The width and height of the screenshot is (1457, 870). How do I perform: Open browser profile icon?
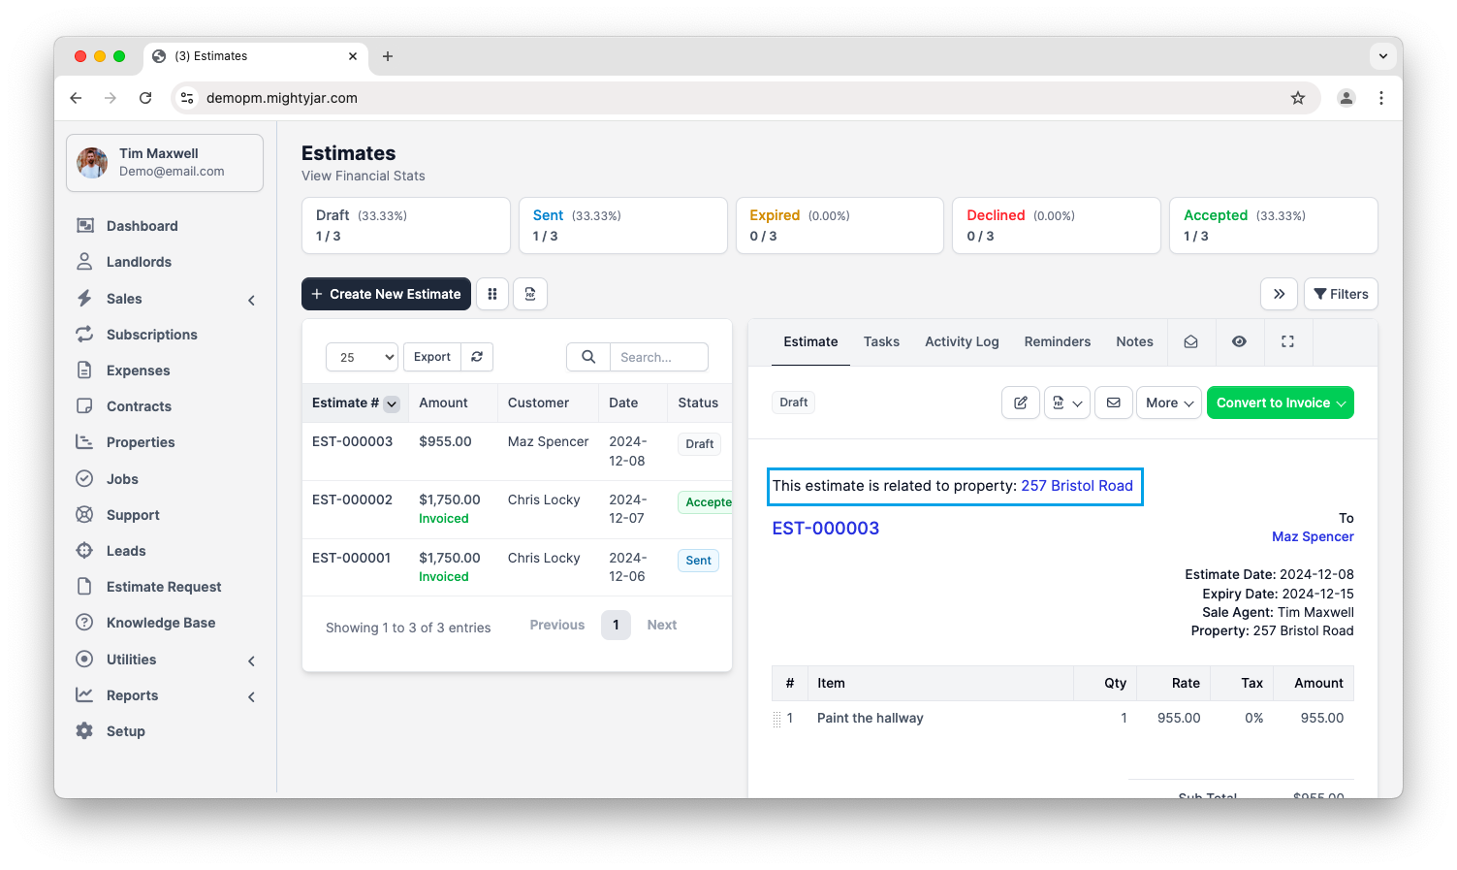(x=1346, y=98)
